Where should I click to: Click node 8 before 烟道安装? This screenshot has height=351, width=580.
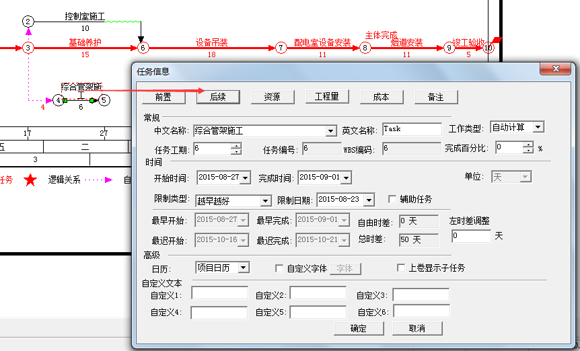click(365, 48)
